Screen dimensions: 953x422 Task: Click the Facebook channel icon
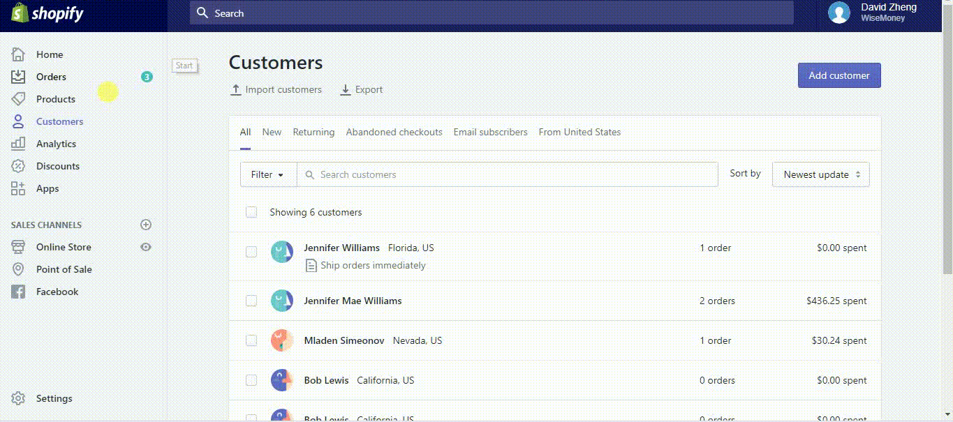tap(18, 292)
